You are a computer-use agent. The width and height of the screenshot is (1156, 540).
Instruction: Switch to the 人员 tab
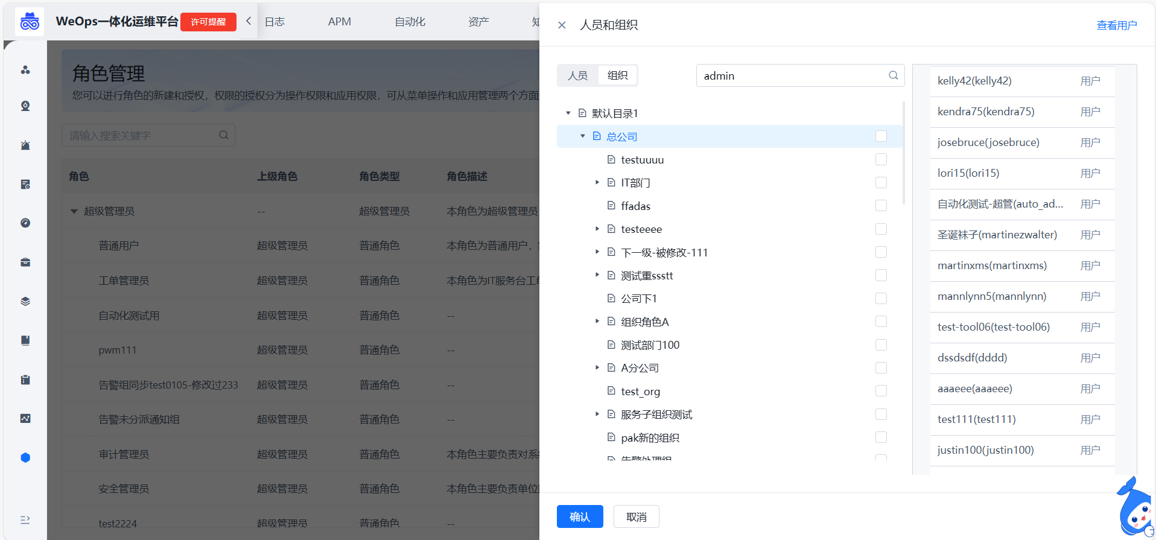[x=577, y=75]
